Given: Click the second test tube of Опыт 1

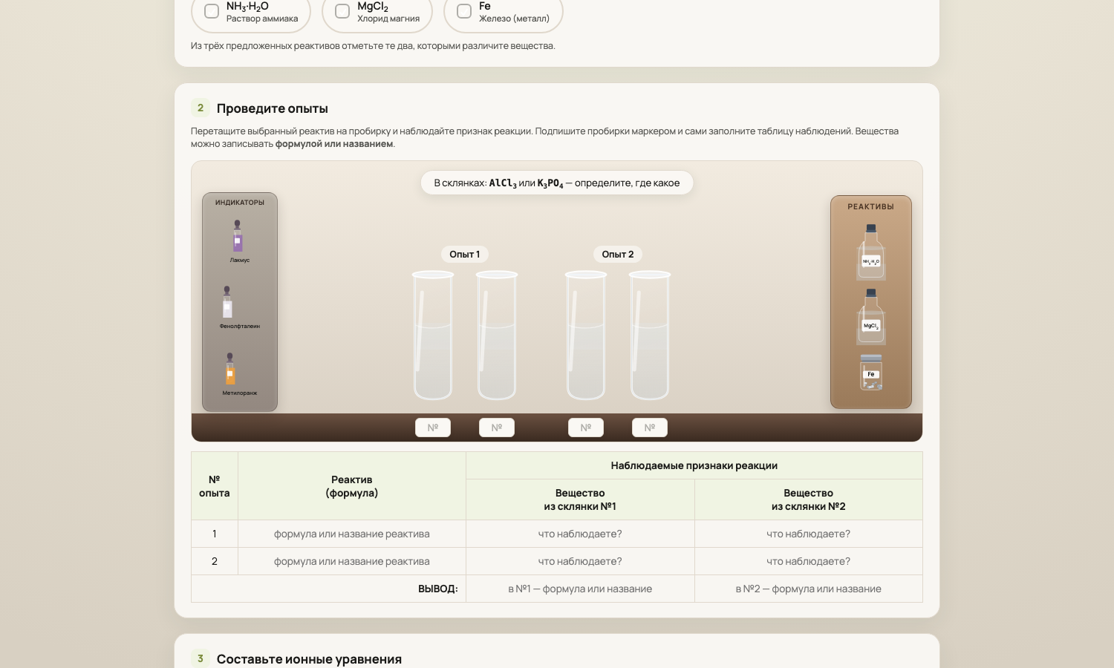Looking at the screenshot, I should coord(497,335).
